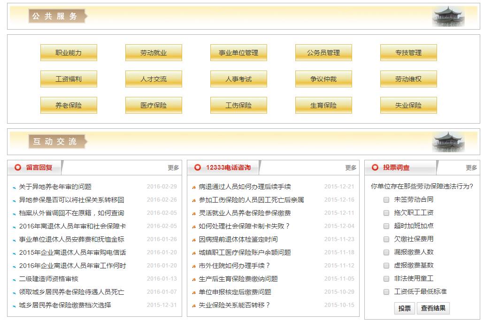
Task: Open the 职业能力 service category
Action: pyautogui.click(x=69, y=53)
